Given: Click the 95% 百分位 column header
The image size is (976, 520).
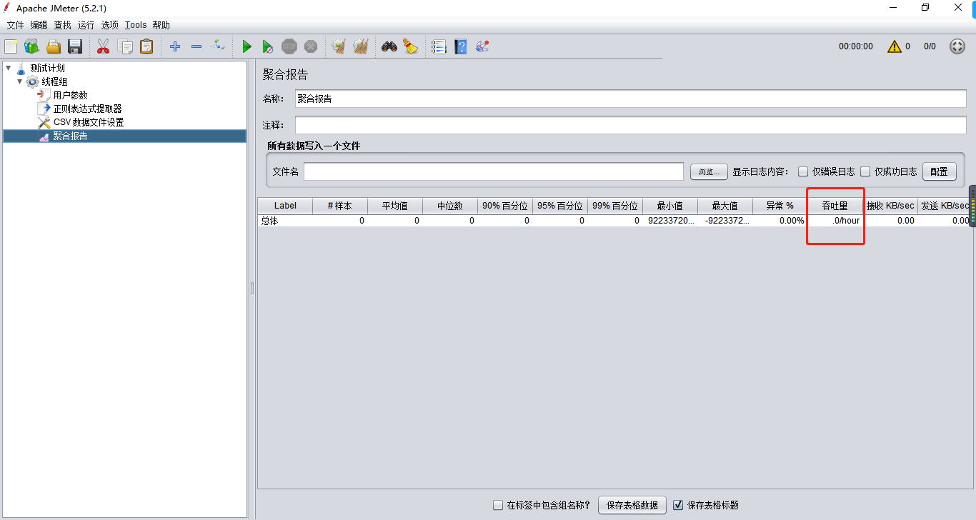Looking at the screenshot, I should click(x=560, y=206).
